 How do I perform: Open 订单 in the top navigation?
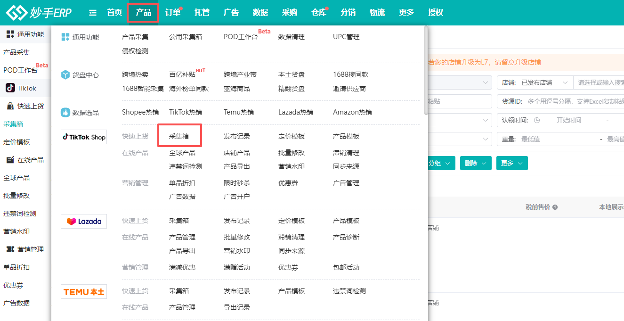point(173,13)
